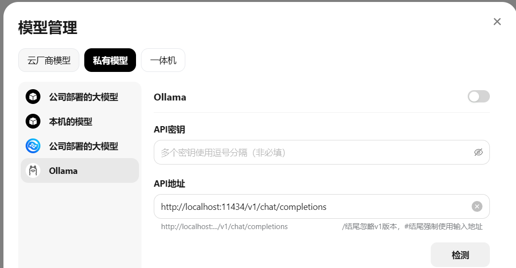The height and width of the screenshot is (268, 516).
Task: Choose the 公司部署的大模型 entry with the blue icon
Action: 80,146
